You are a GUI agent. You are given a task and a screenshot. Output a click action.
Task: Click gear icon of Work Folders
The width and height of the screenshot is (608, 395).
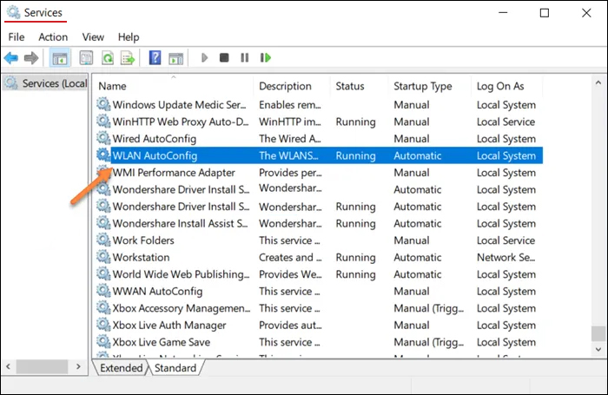pos(103,240)
